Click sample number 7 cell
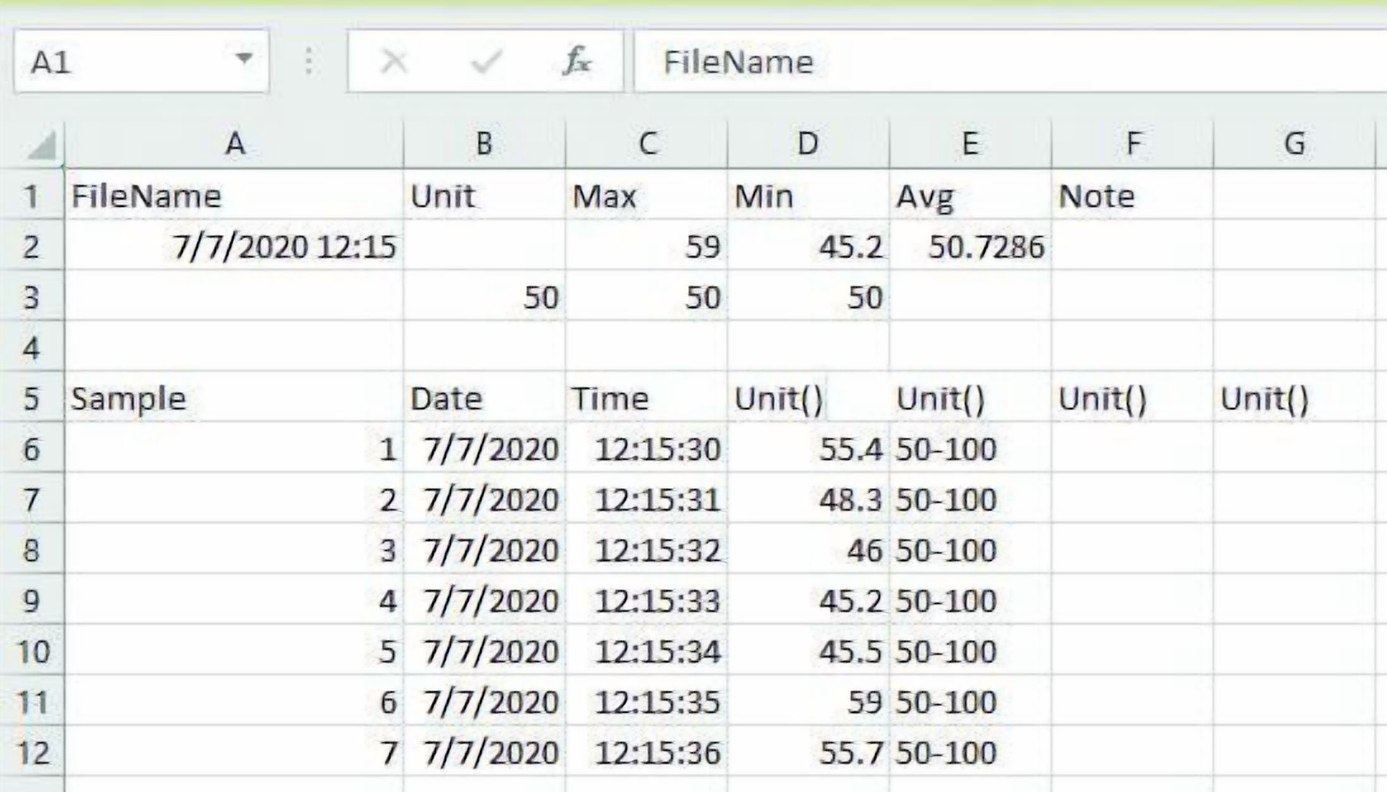This screenshot has width=1387, height=792. (234, 752)
